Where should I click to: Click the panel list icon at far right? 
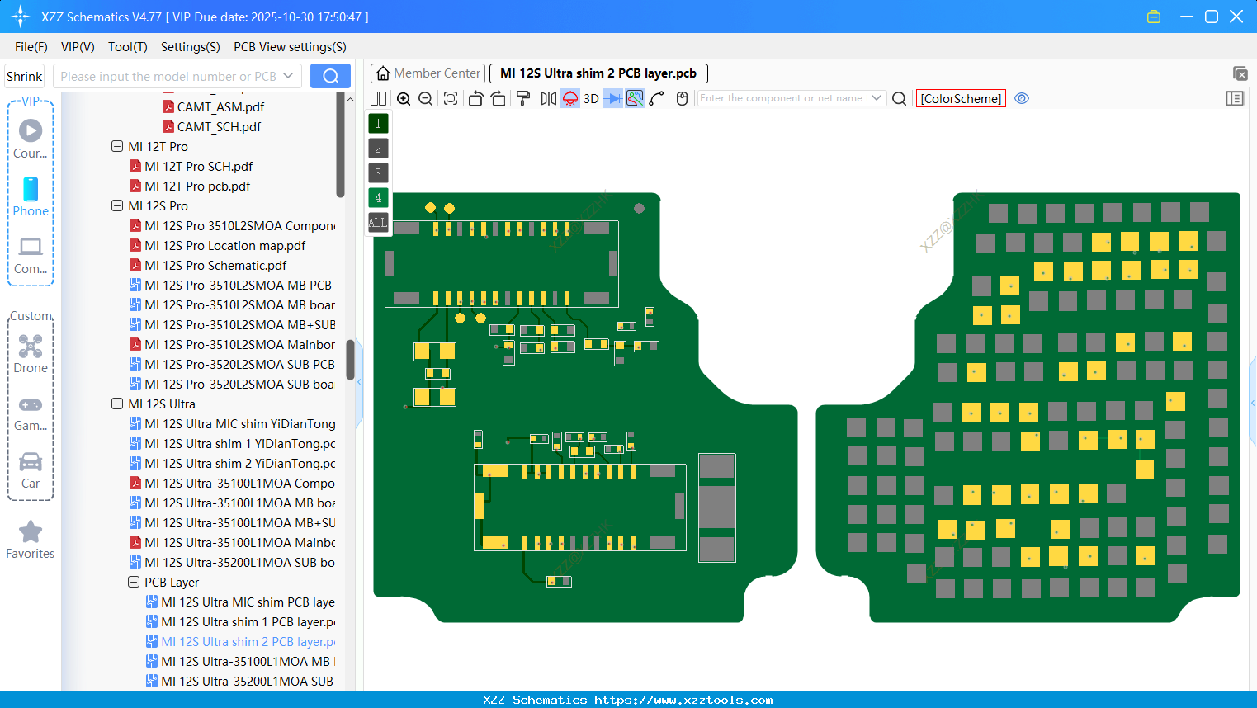point(1235,98)
